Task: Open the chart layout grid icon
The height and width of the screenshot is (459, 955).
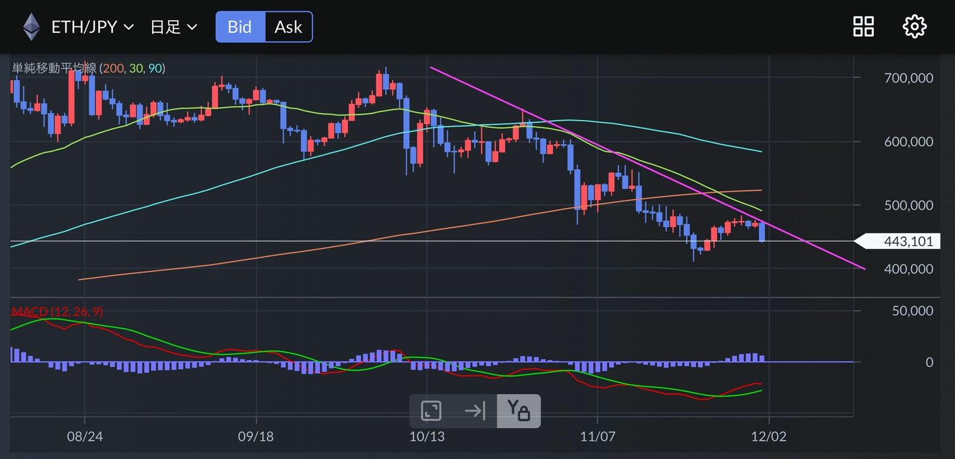Action: point(863,27)
